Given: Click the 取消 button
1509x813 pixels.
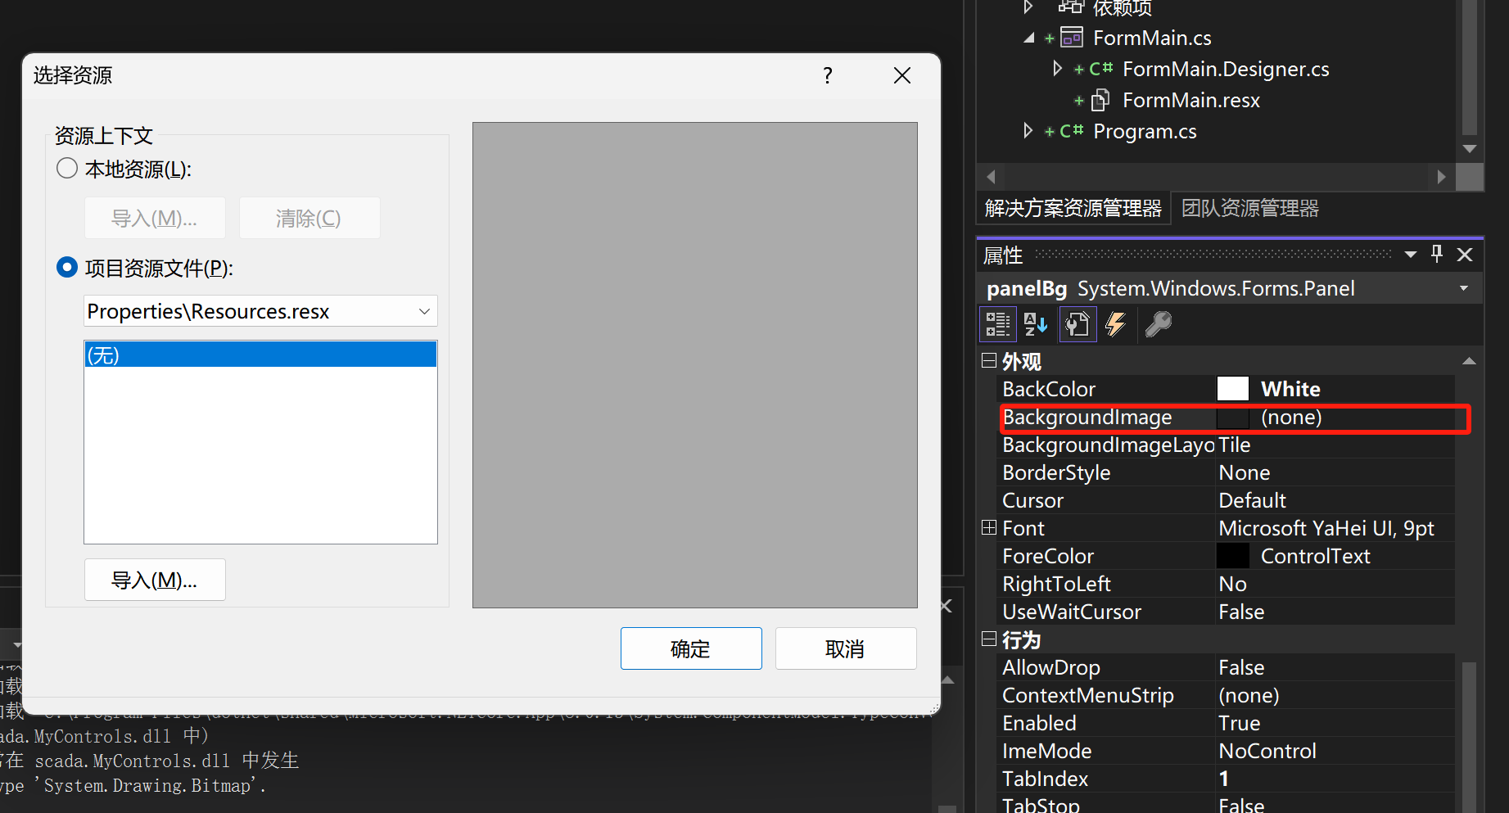Looking at the screenshot, I should coord(846,648).
